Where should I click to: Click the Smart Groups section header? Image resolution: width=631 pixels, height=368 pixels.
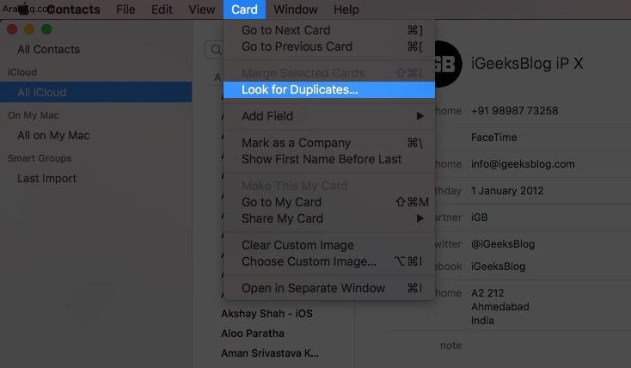click(x=40, y=158)
